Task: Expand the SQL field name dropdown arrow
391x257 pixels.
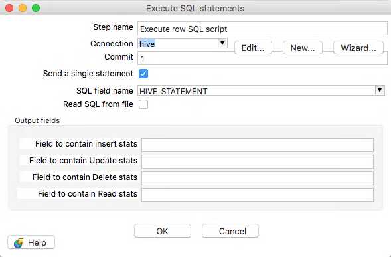Action: (x=380, y=90)
